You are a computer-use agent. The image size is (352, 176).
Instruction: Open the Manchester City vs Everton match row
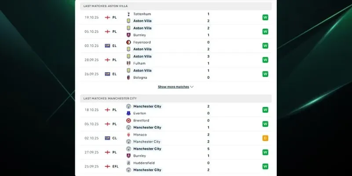pos(176,110)
